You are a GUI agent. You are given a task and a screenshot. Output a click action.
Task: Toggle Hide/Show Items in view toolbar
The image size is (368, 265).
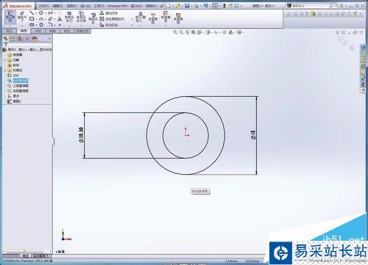216,32
